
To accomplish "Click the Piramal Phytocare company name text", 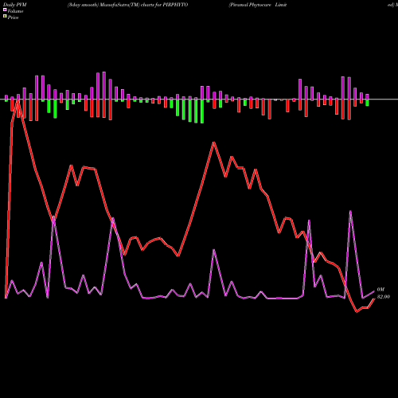I will click(258, 5).
